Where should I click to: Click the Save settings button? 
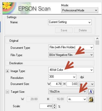tap(64, 30)
